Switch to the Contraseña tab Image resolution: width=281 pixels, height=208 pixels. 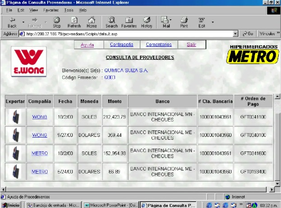pyautogui.click(x=122, y=44)
